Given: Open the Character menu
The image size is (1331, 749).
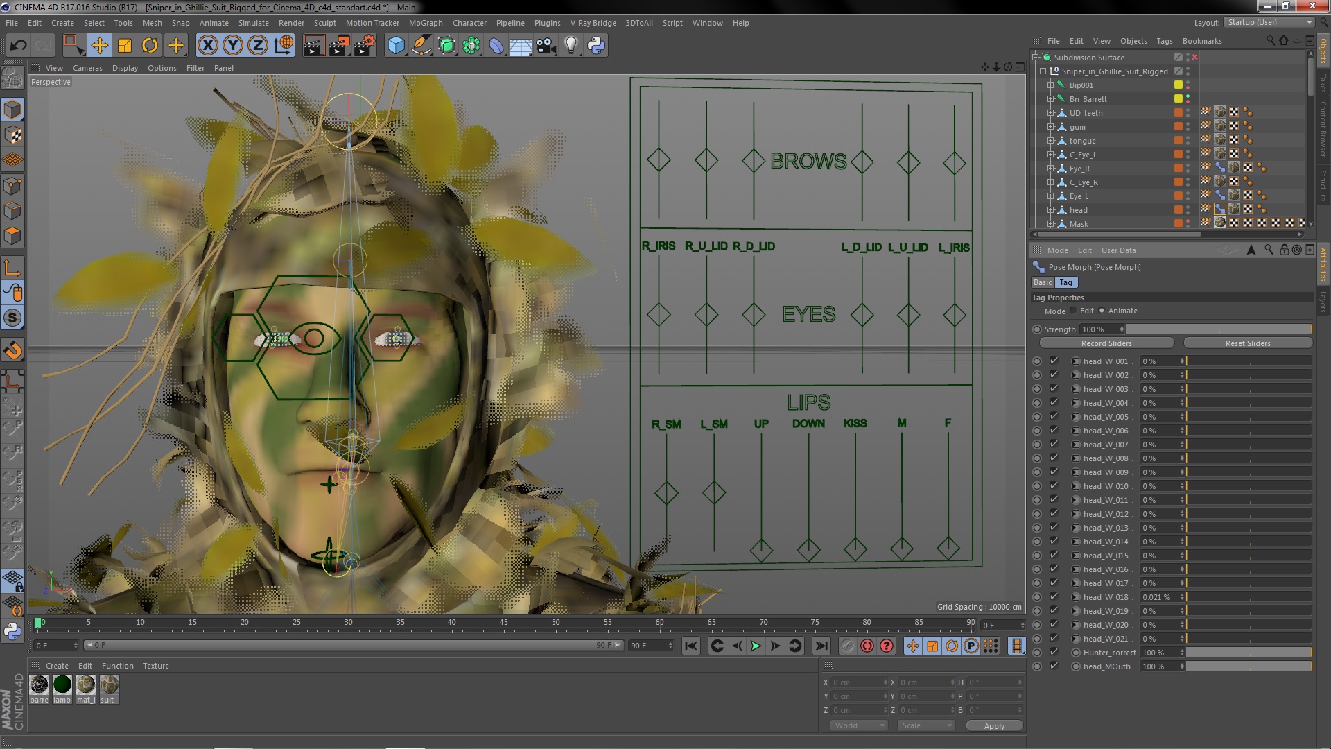Looking at the screenshot, I should pyautogui.click(x=469, y=23).
